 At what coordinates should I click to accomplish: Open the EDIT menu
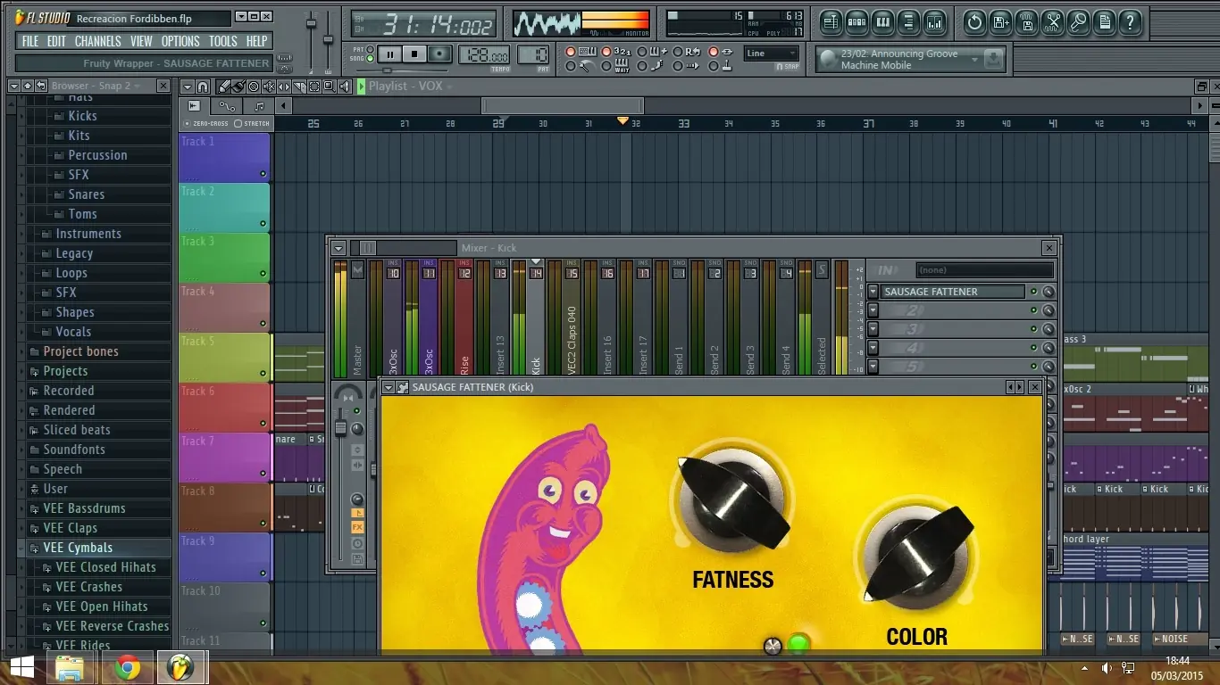[56, 41]
